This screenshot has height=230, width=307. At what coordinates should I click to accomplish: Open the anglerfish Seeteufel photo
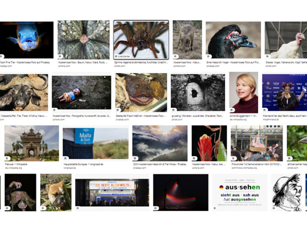point(141,92)
